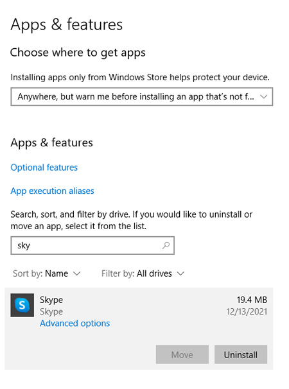Select the Skype app name in the list
The width and height of the screenshot is (289, 389).
[x=51, y=300]
